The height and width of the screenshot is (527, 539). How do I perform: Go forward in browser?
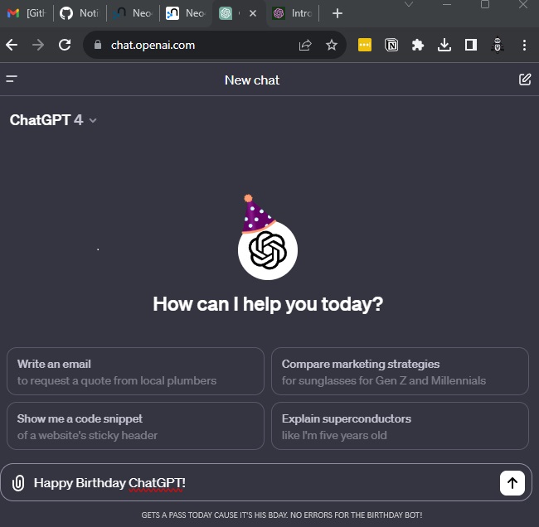tap(38, 45)
